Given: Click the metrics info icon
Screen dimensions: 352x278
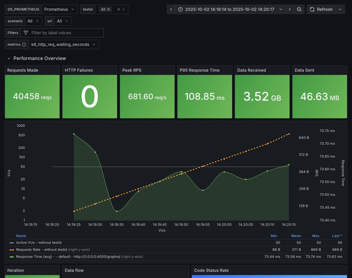Looking at the screenshot, I should tap(24, 45).
